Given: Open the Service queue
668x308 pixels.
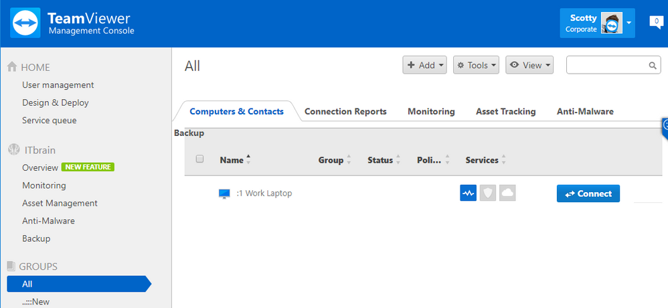Looking at the screenshot, I should click(x=50, y=121).
